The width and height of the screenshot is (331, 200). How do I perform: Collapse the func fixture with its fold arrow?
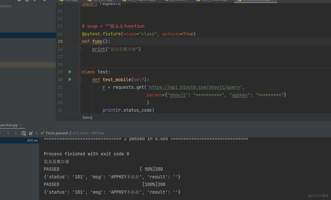coord(80,41)
